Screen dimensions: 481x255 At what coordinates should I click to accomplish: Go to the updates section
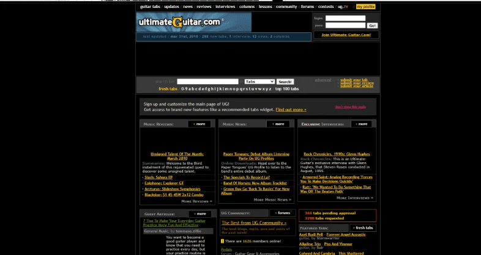click(x=171, y=7)
